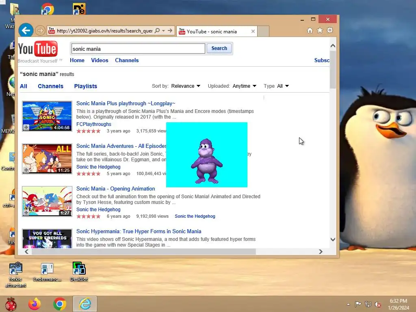Select Internet Explorer taskbar button
Viewport: 416px width, 312px height.
[85, 304]
